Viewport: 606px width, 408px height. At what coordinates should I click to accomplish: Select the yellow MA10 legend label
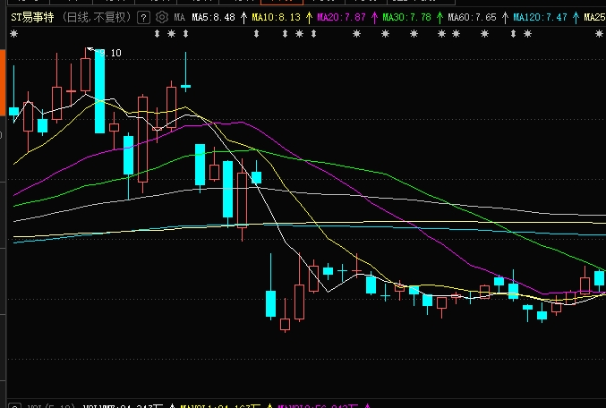(x=276, y=17)
